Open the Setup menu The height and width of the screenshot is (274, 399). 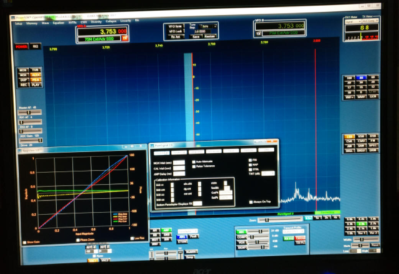(x=18, y=23)
